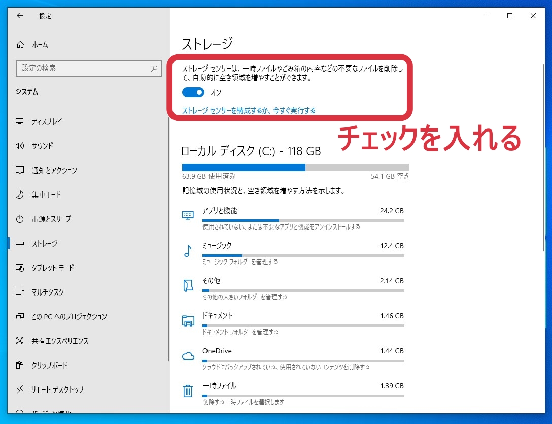Viewport: 552px width, 424px height.
Task: Click the リモート デスクトップ icon
Action: pos(20,389)
